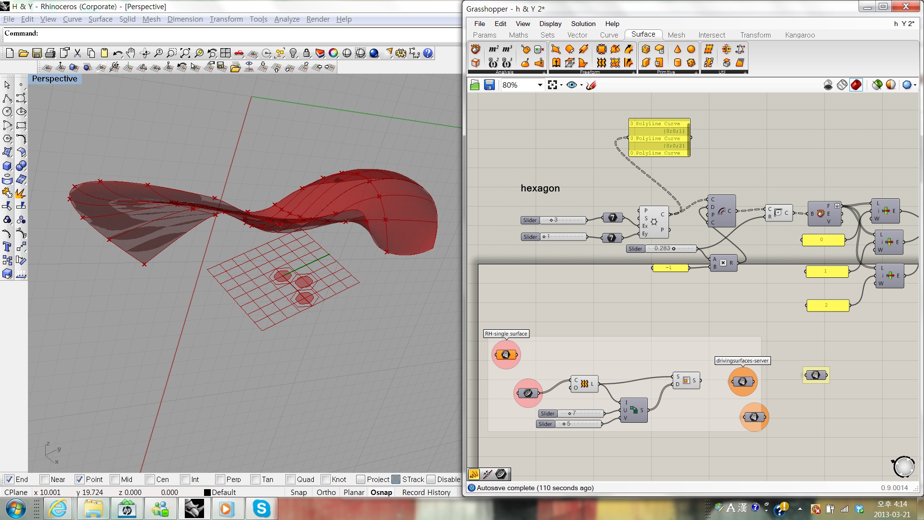Click the Undo arrow in Rhino toolbar
This screenshot has width=924, height=520.
pos(117,53)
